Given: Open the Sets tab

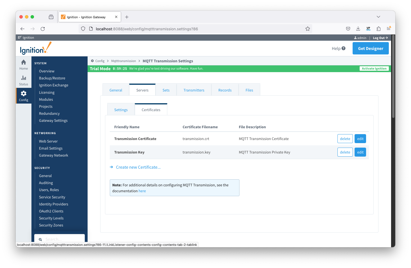Looking at the screenshot, I should coord(166,90).
